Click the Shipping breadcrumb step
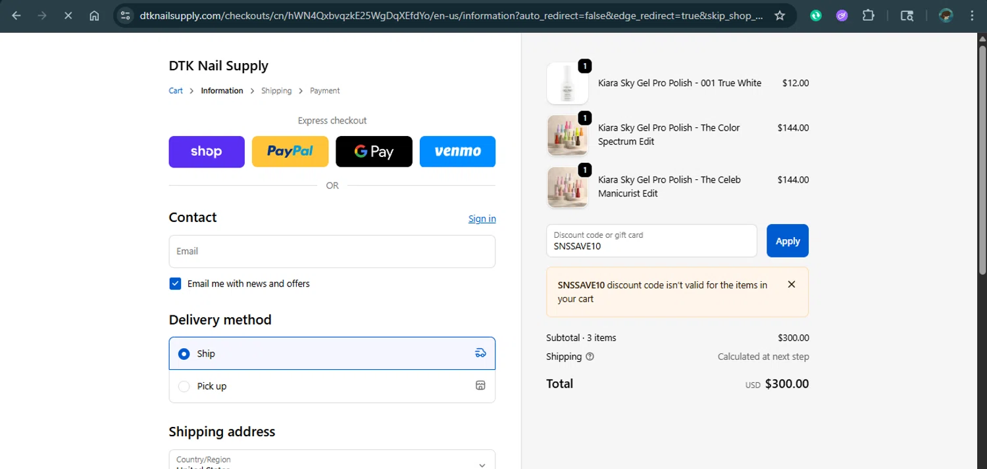 click(x=276, y=91)
